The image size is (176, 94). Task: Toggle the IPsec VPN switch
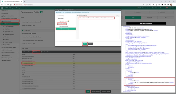point(23,30)
